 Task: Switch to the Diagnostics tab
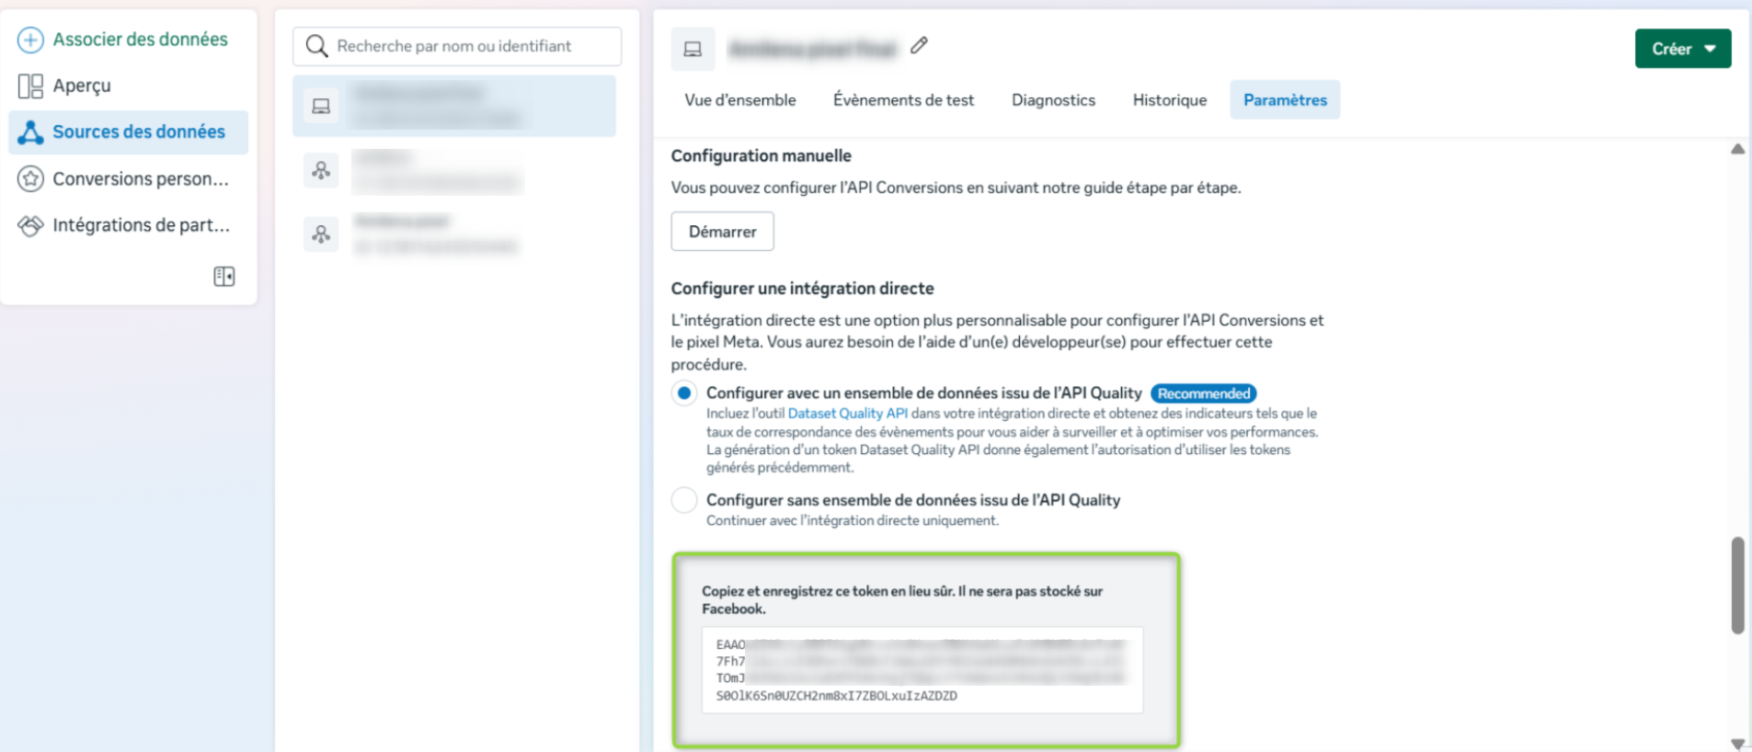point(1053,100)
